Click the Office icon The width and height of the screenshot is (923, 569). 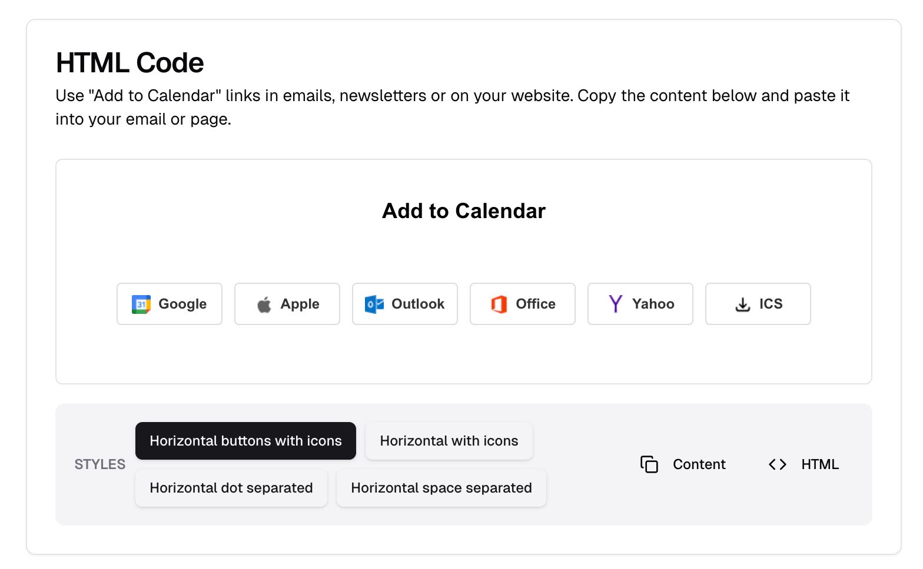pos(499,304)
